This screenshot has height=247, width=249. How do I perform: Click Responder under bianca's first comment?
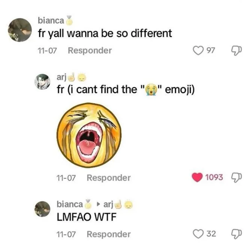(x=90, y=51)
